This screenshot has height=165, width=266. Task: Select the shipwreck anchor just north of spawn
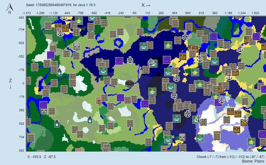(x=130, y=60)
